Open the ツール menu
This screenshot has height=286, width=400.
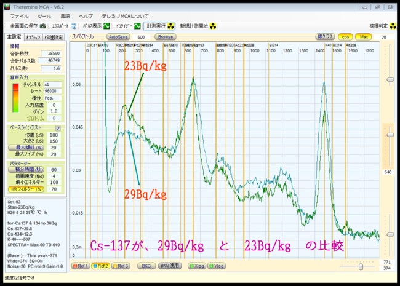44,17
